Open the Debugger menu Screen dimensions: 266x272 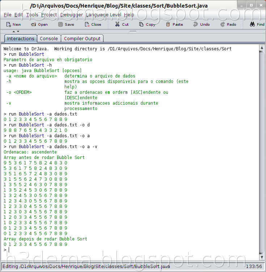(x=72, y=15)
